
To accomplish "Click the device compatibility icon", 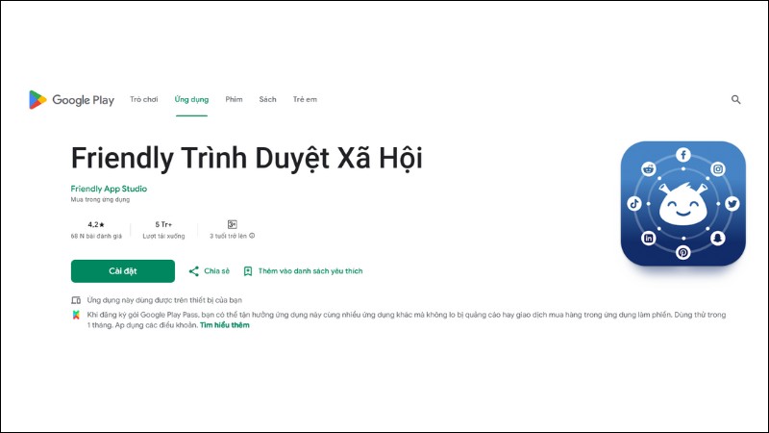I will tap(76, 300).
